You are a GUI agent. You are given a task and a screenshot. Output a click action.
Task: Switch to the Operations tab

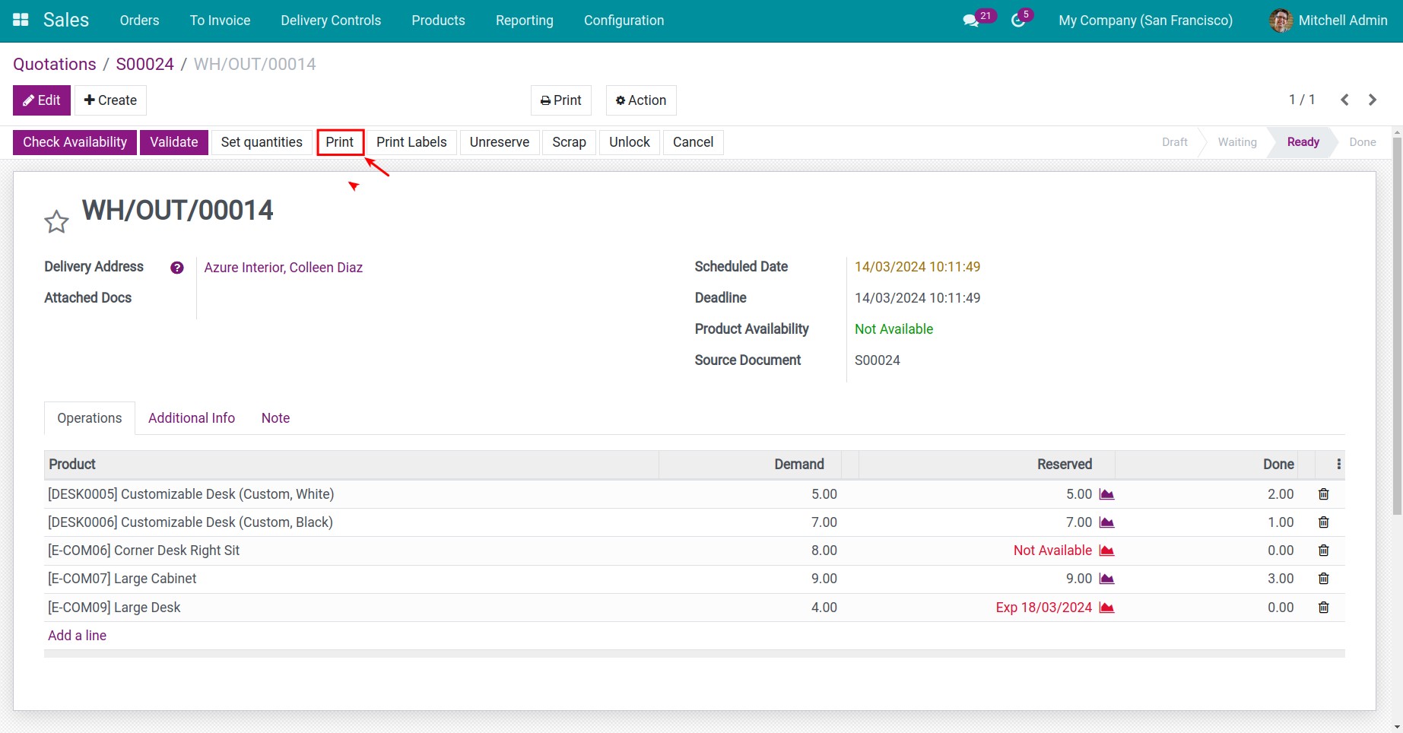(90, 418)
